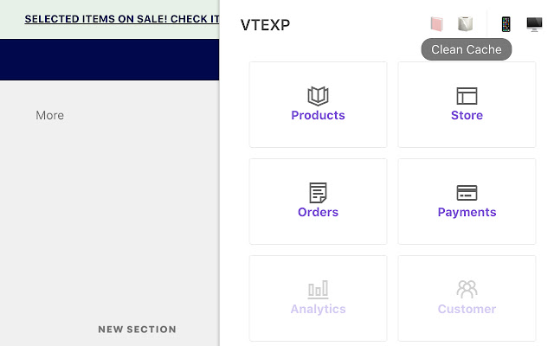Click the pink book icon in the header

click(436, 24)
